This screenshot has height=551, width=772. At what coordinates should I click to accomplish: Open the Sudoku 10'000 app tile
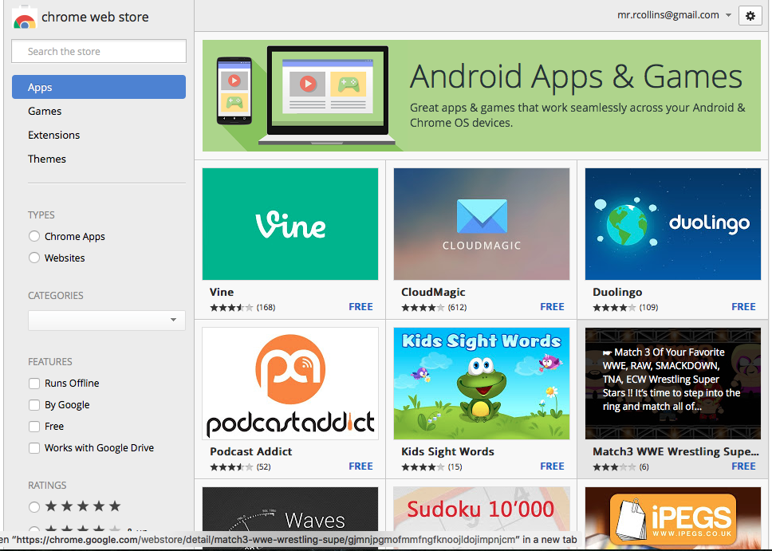pos(482,510)
